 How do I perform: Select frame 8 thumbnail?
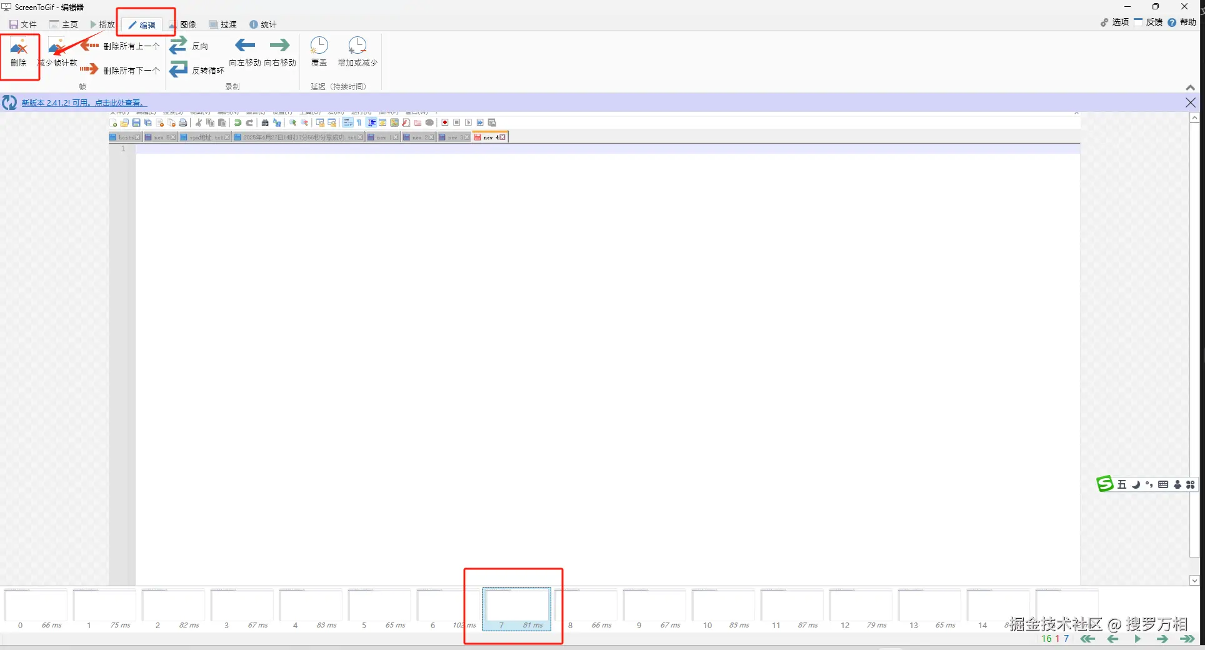coord(586,609)
